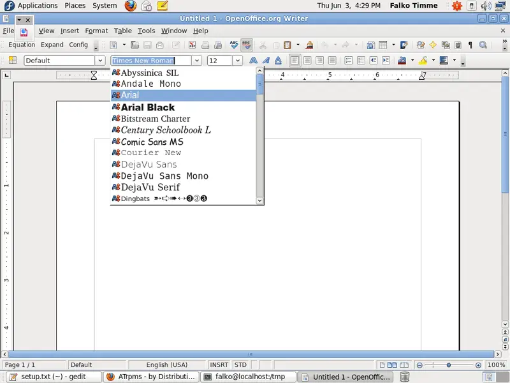The image size is (510, 383).
Task: Click in the Font Name input field
Action: pos(150,61)
